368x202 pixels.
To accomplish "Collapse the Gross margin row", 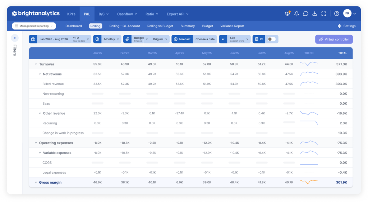I will pos(36,182).
